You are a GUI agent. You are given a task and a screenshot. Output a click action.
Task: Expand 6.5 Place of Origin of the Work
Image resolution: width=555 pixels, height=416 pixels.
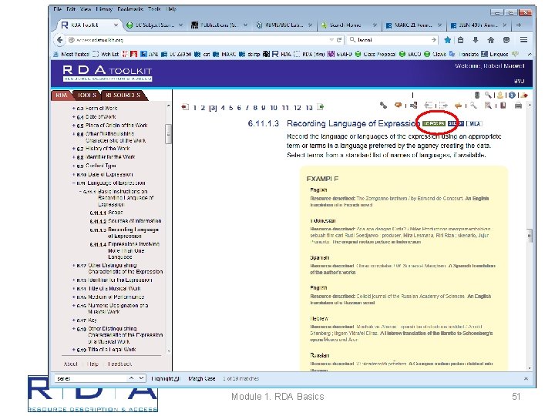pos(74,126)
